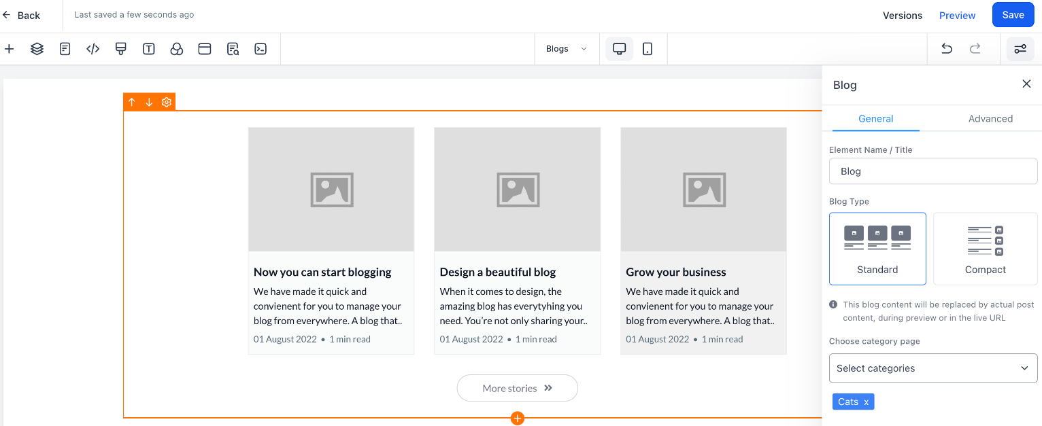Select the Text element icon

pyautogui.click(x=148, y=48)
